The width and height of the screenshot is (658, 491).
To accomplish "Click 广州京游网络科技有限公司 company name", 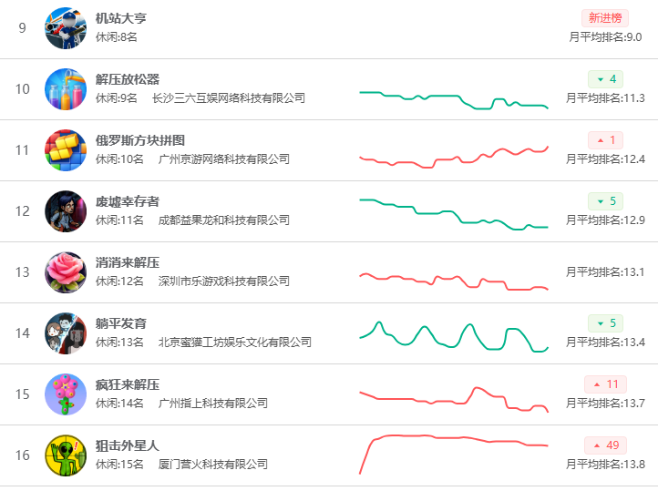I will [224, 159].
